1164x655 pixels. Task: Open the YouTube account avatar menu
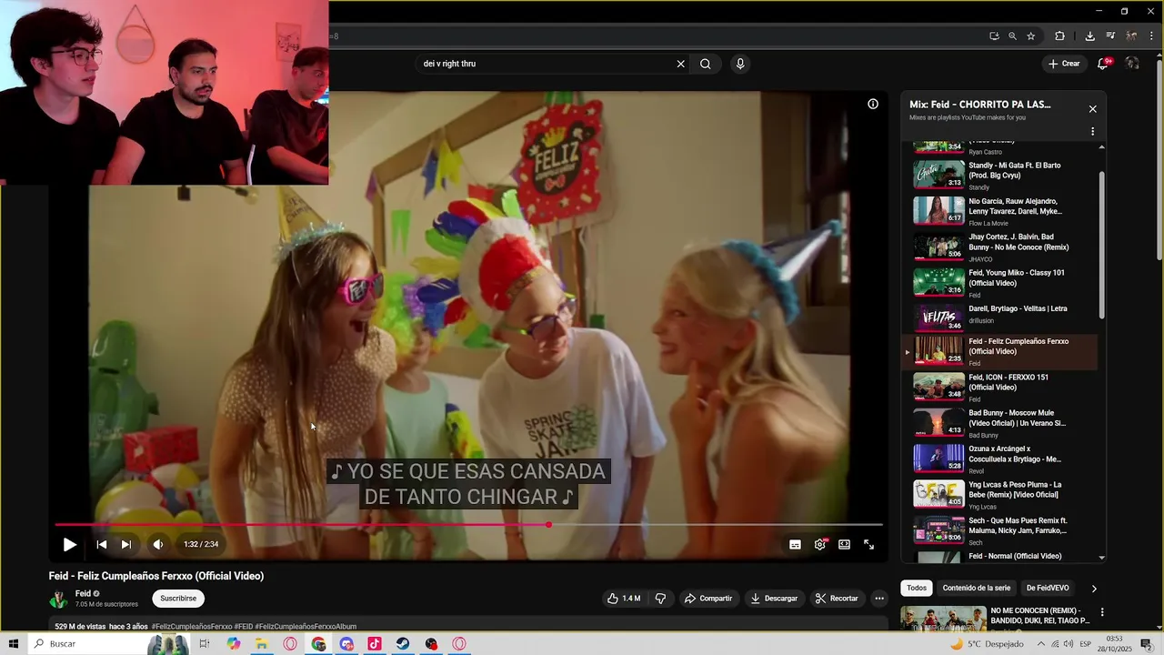click(x=1132, y=64)
